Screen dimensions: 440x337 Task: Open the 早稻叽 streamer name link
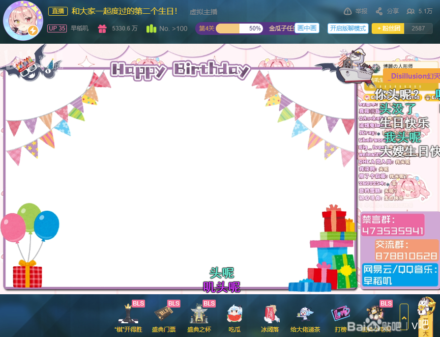tap(80, 28)
